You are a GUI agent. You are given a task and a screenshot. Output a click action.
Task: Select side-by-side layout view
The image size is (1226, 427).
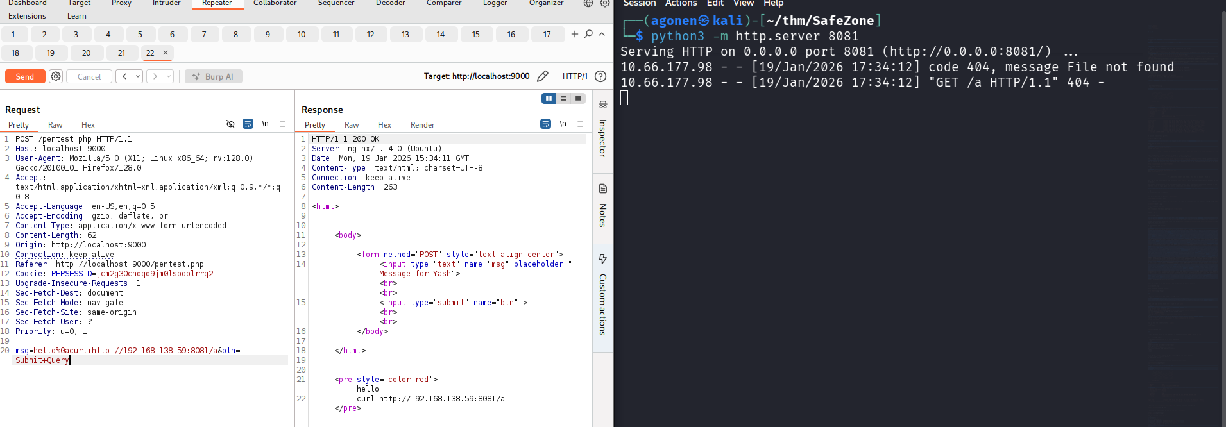click(x=549, y=98)
